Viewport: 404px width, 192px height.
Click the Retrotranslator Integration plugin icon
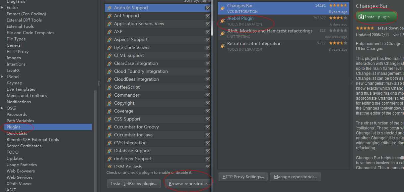pos(223,46)
